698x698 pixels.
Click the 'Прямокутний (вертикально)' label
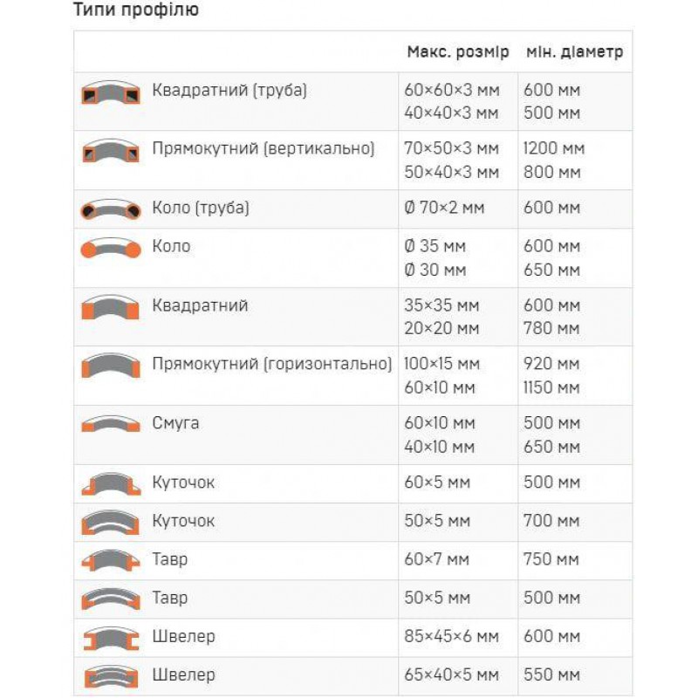click(263, 148)
